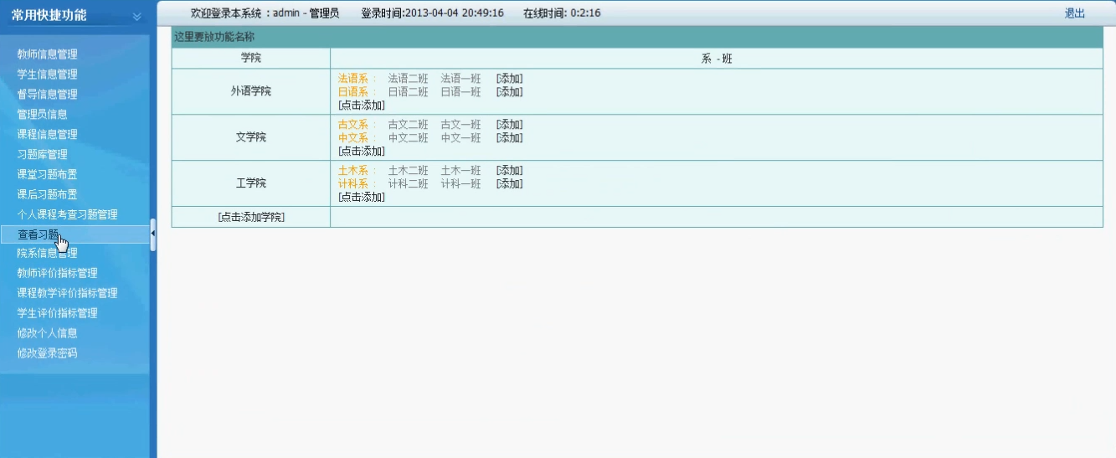Click [添加] in the 中文系 row
The image size is (1116, 458).
coord(510,138)
